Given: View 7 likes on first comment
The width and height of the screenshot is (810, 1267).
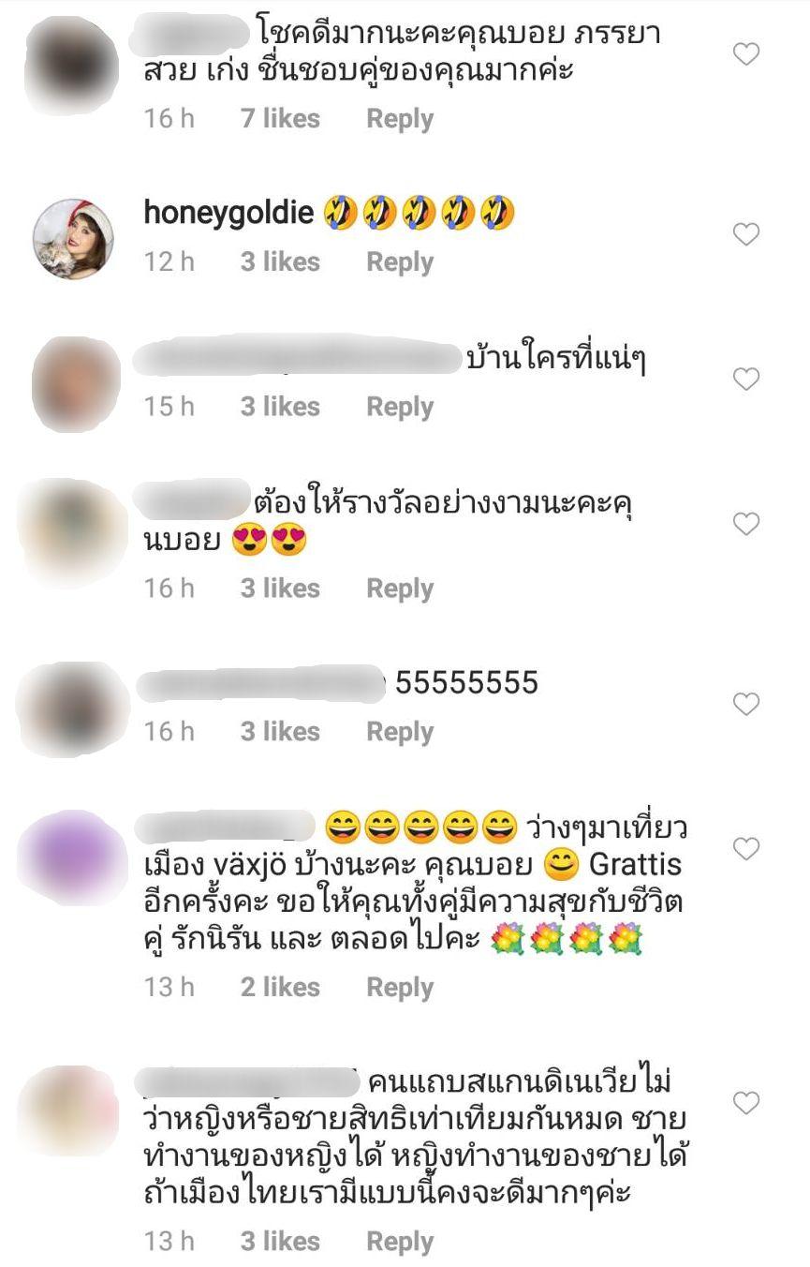Looking at the screenshot, I should 280,119.
